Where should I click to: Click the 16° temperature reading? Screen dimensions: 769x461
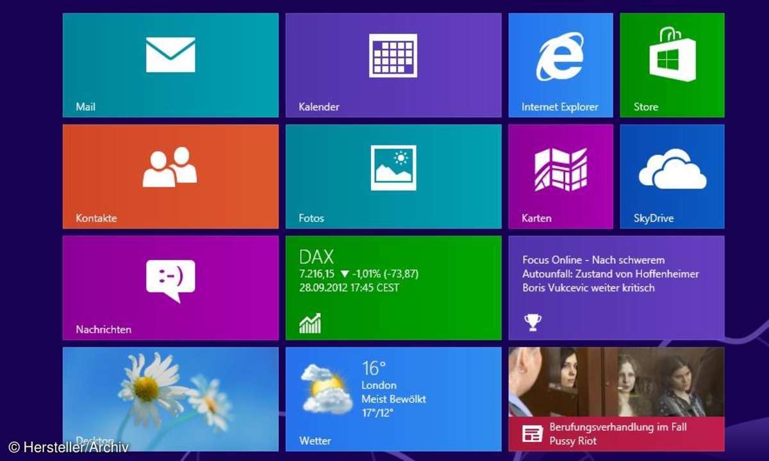pos(374,368)
